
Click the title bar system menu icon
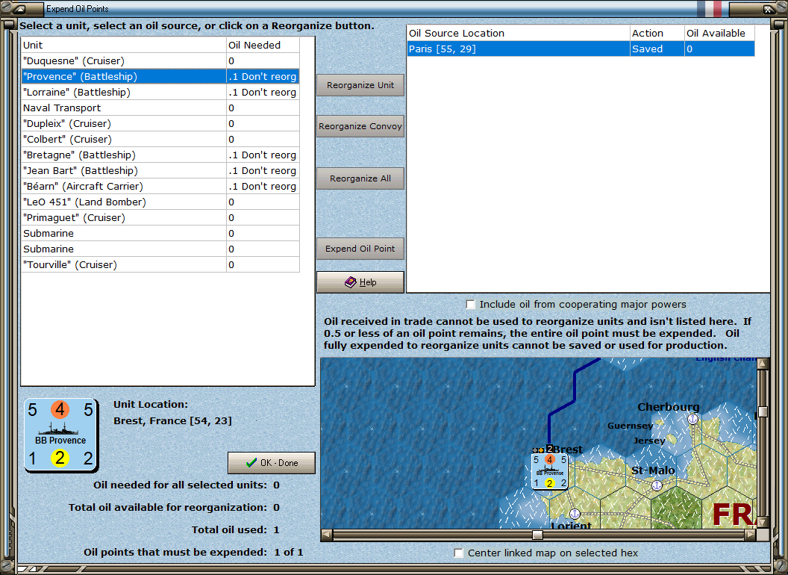[19, 8]
